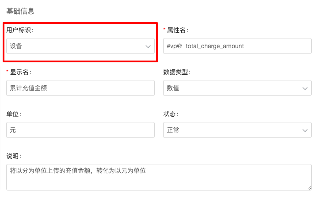Image resolution: width=317 pixels, height=198 pixels.
Task: Click the 单位 field label
Action: 14,114
